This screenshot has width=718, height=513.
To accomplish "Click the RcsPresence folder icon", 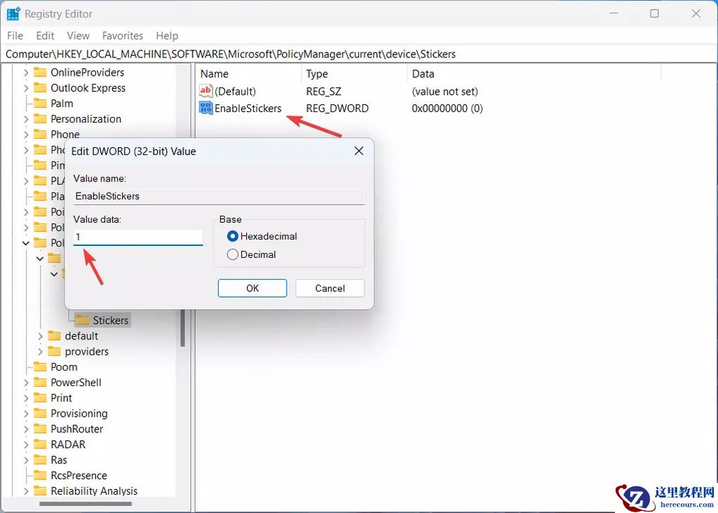I will (40, 475).
